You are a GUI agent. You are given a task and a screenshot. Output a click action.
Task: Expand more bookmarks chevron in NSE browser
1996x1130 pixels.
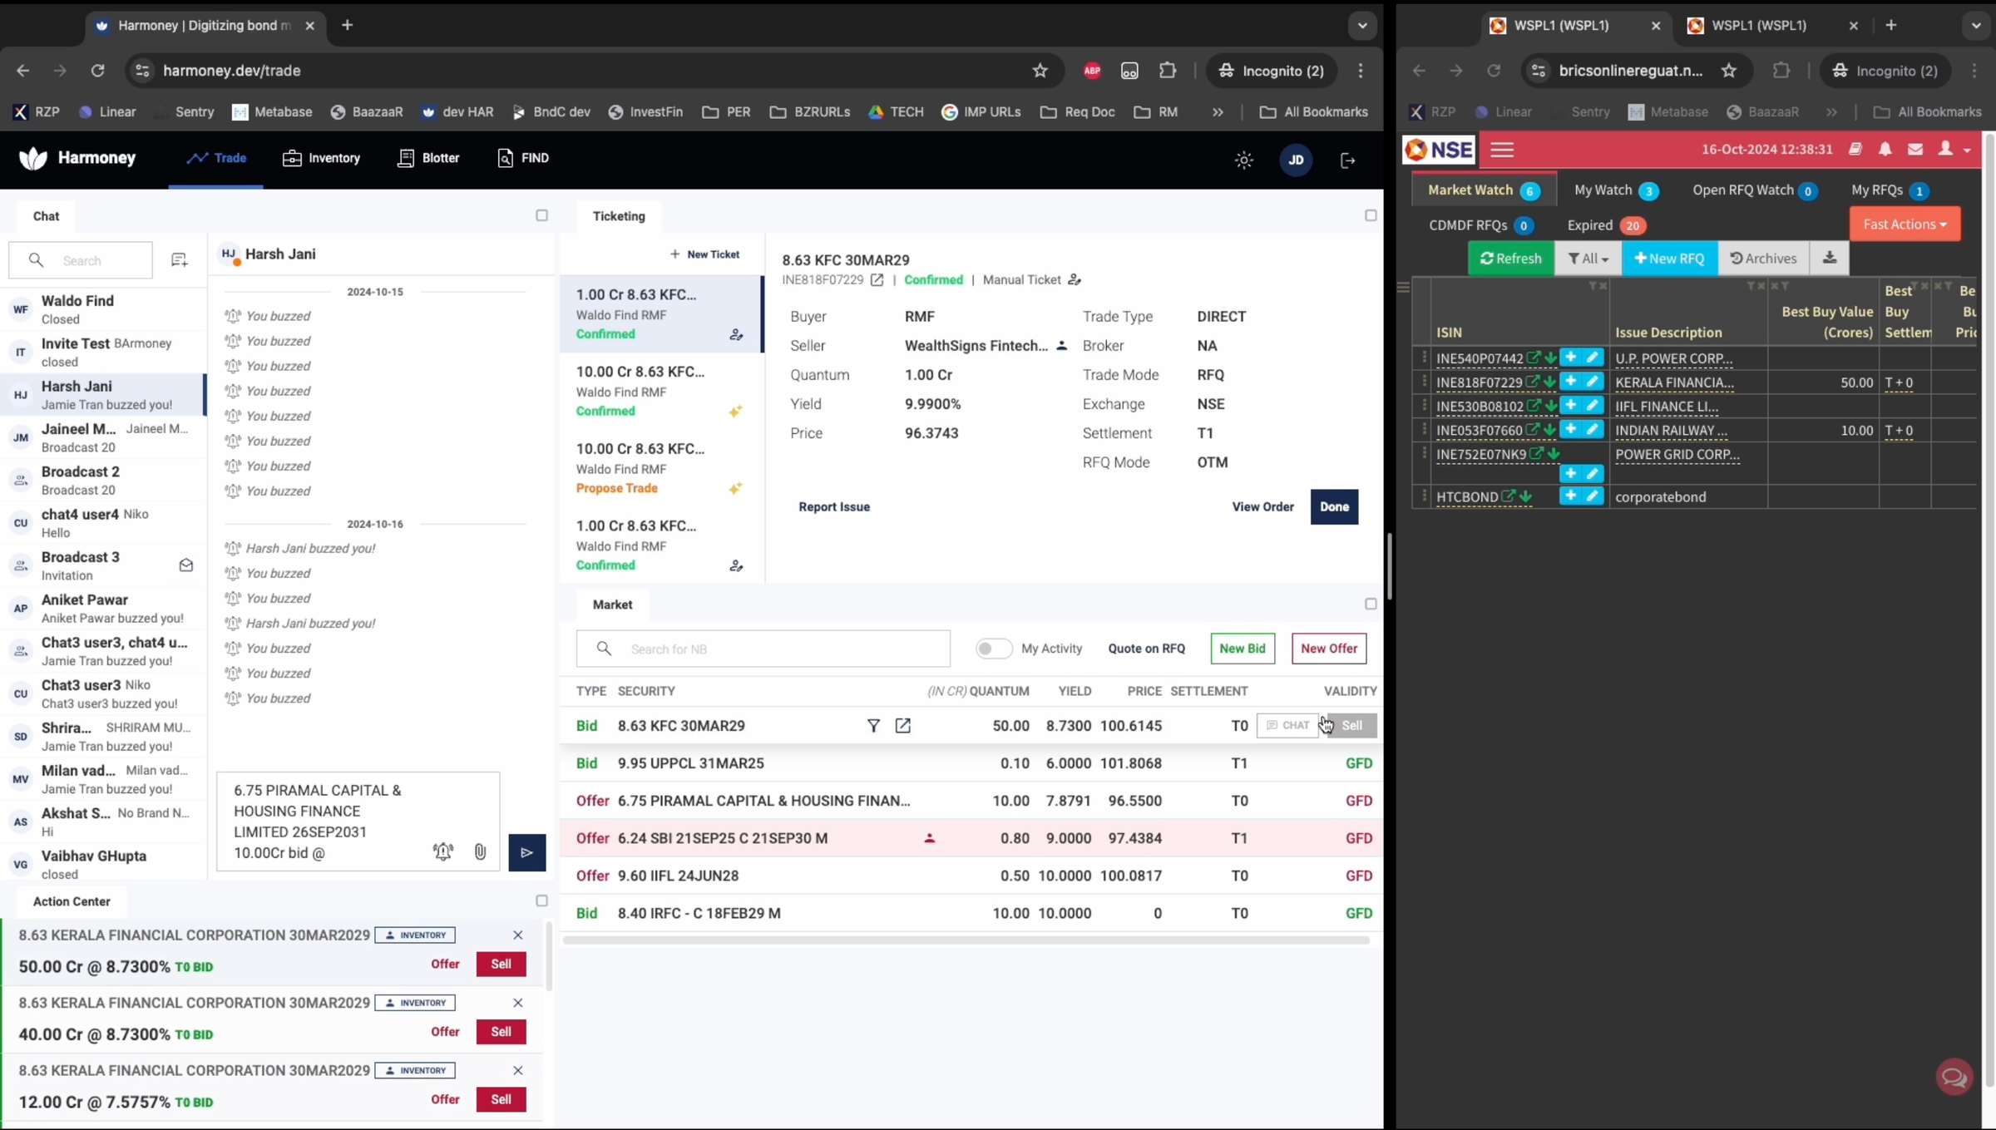(1831, 111)
